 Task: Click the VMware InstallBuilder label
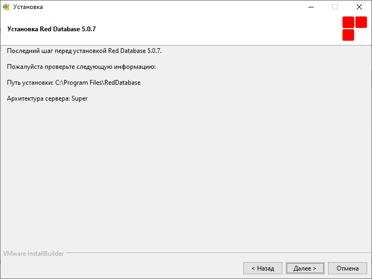point(33,254)
